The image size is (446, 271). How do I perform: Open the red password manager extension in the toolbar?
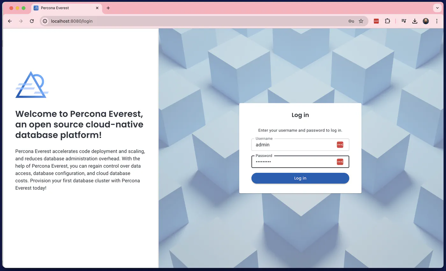[x=376, y=21]
